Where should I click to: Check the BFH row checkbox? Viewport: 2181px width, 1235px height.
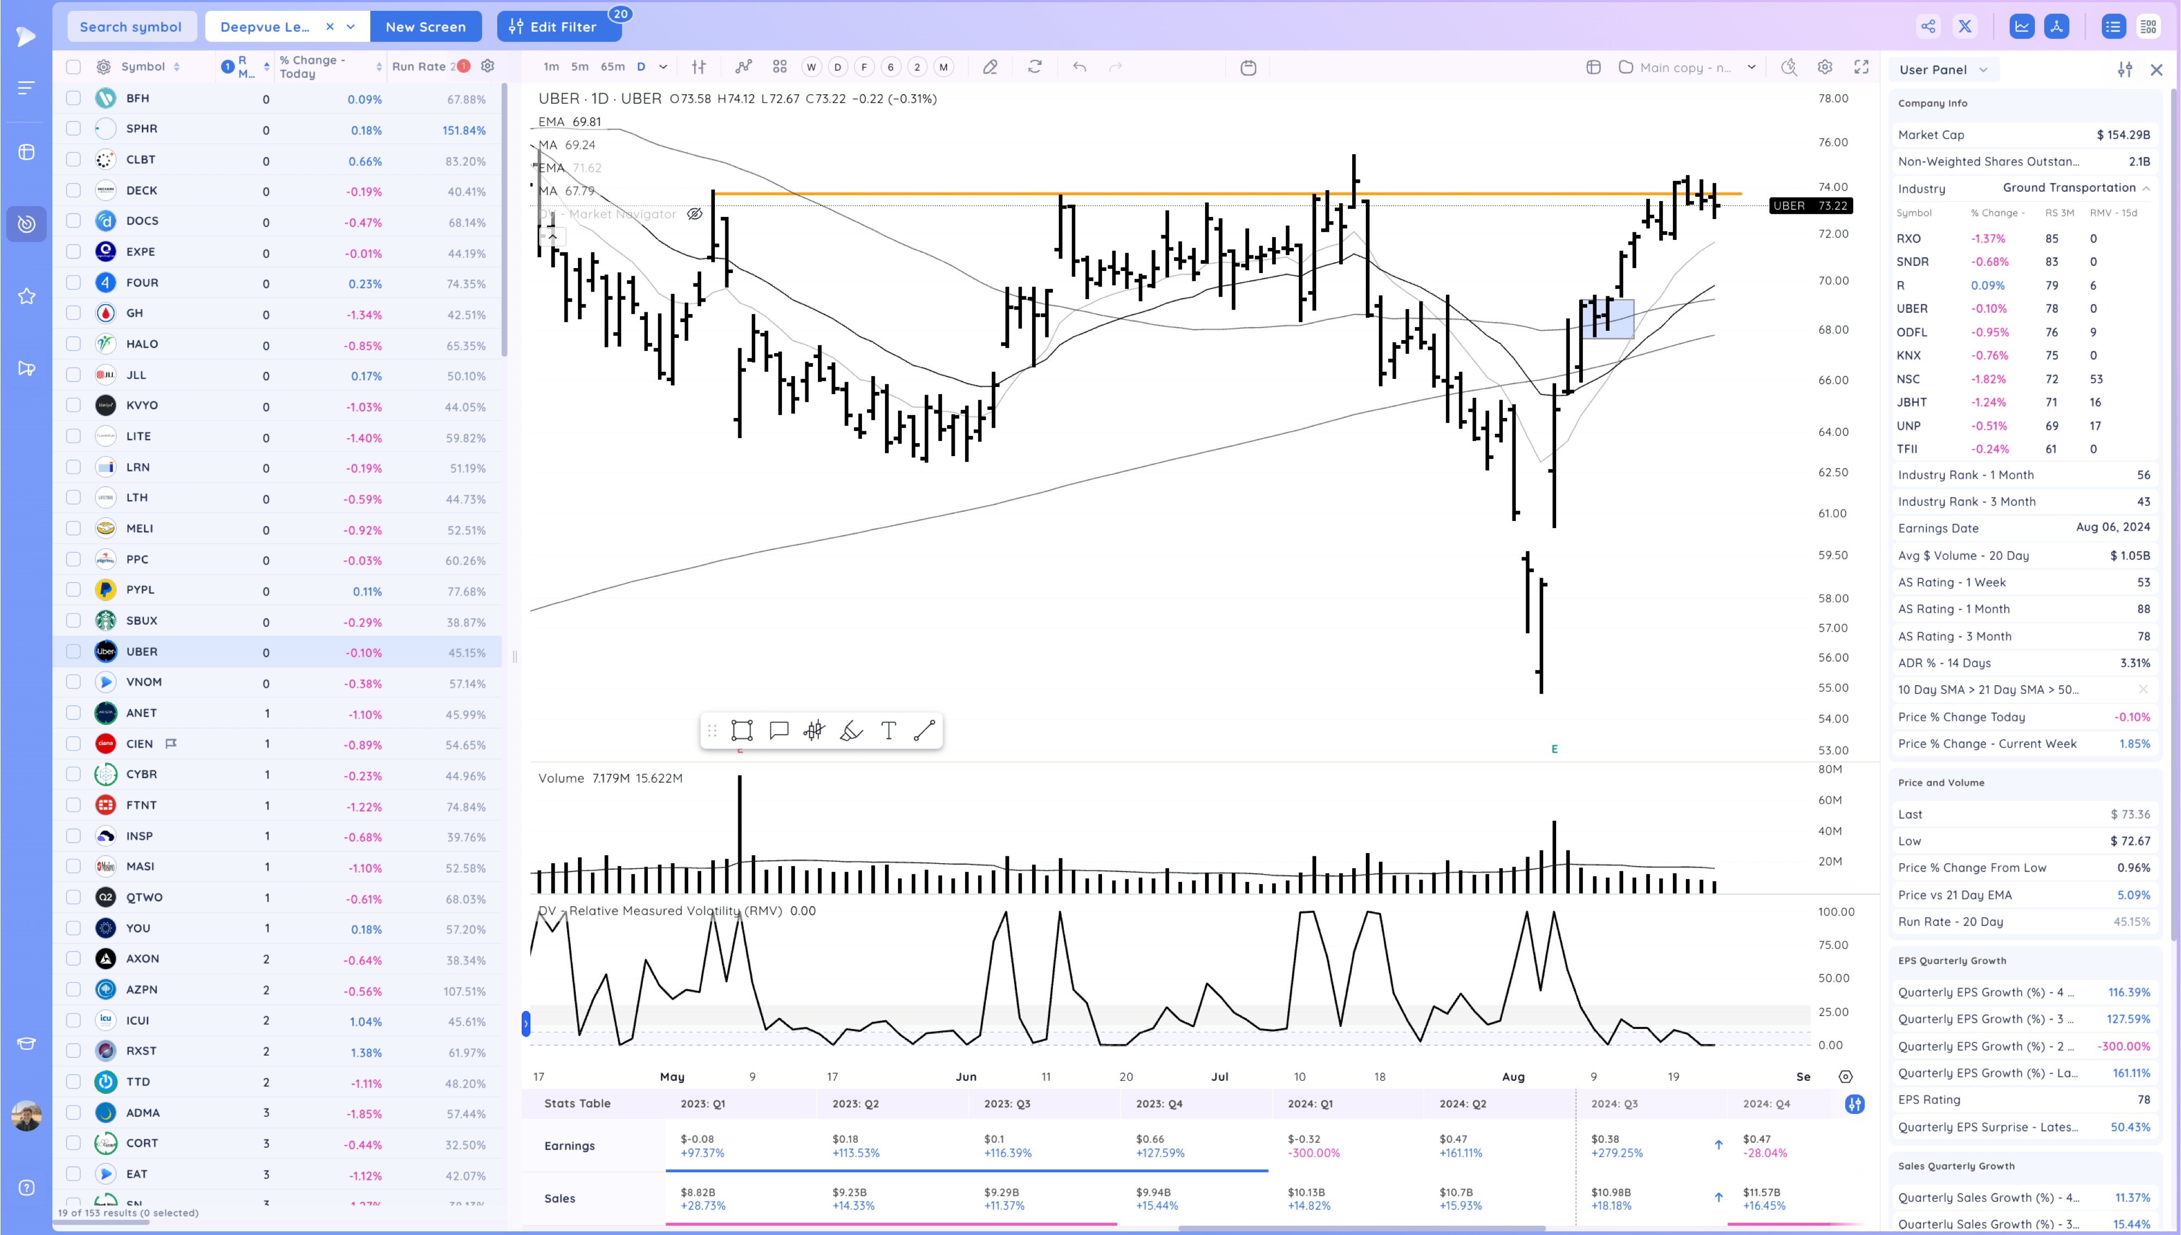click(x=74, y=99)
